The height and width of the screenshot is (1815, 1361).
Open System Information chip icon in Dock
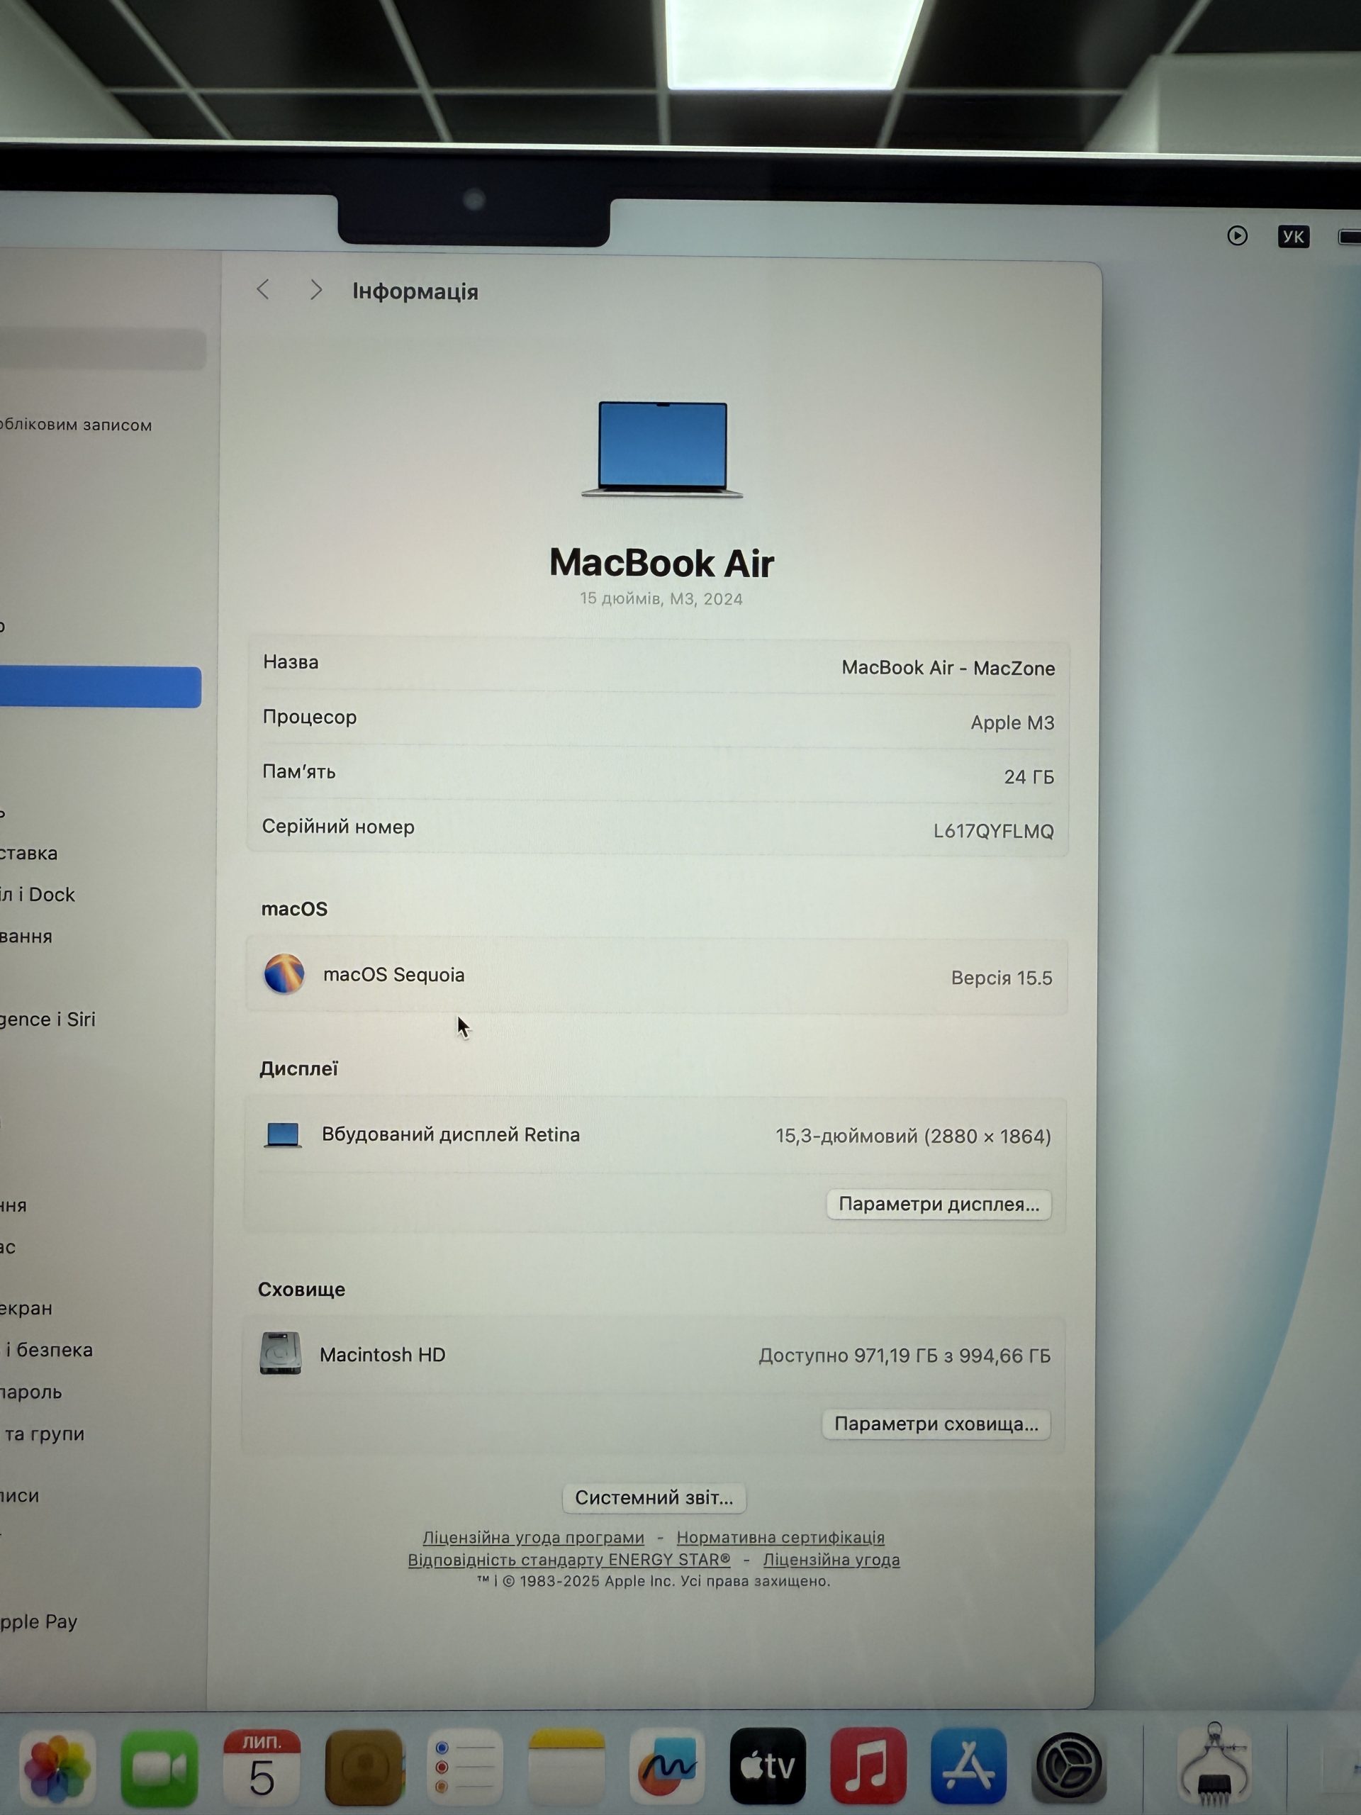pos(1215,1764)
